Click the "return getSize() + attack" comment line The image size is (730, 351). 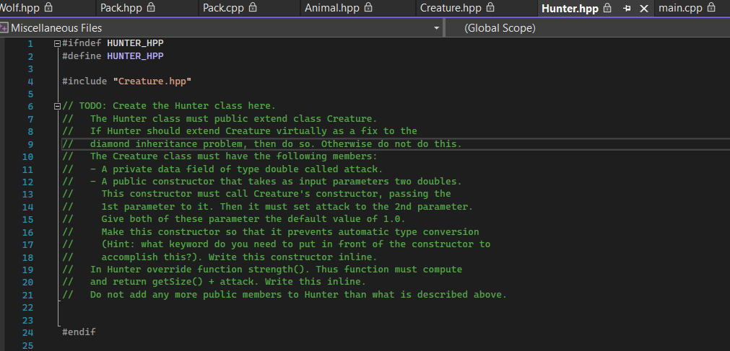pos(214,282)
